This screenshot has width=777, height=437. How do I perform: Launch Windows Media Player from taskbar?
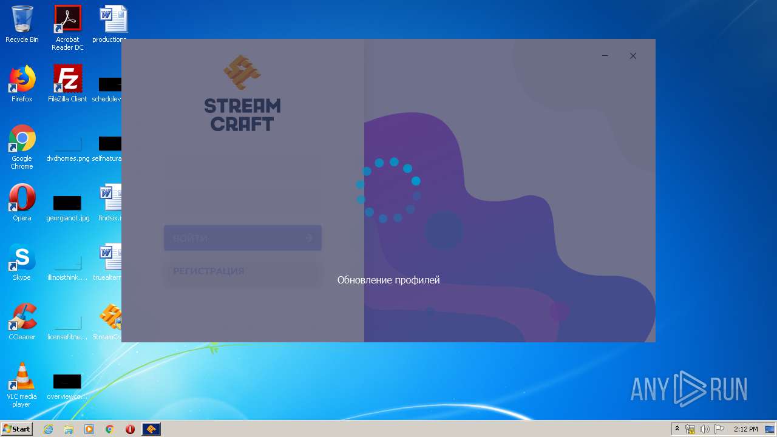[x=89, y=429]
